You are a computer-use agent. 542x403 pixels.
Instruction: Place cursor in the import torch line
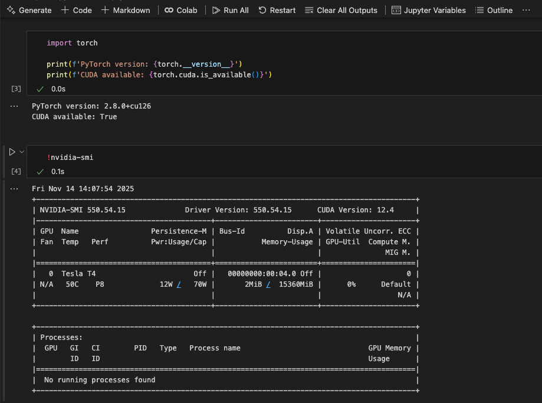pos(73,43)
